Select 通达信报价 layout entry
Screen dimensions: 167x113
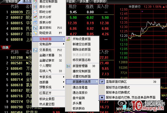coord(80,93)
